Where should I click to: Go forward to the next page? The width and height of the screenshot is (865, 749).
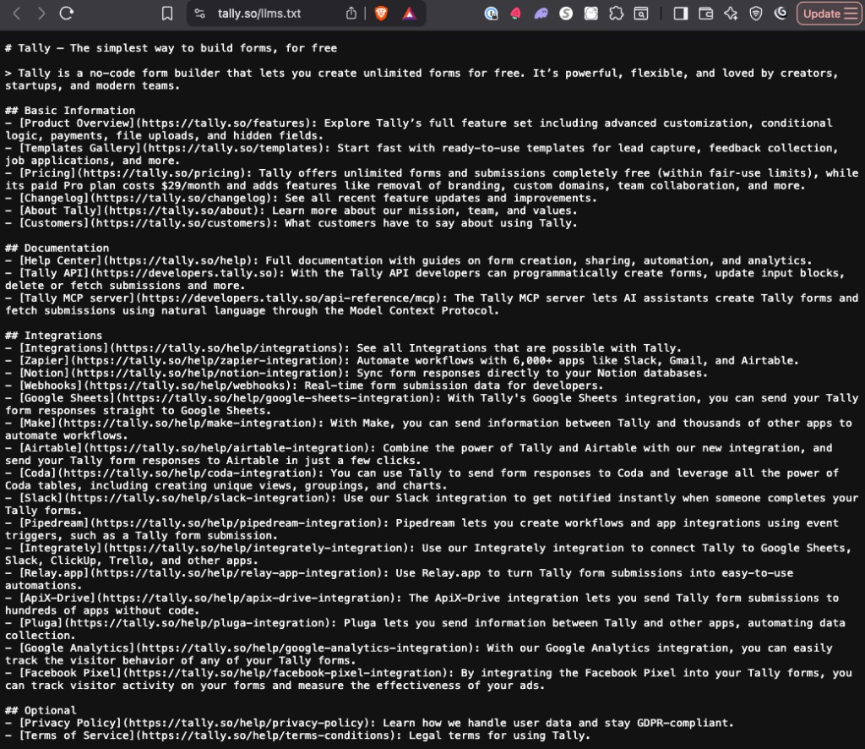41,14
